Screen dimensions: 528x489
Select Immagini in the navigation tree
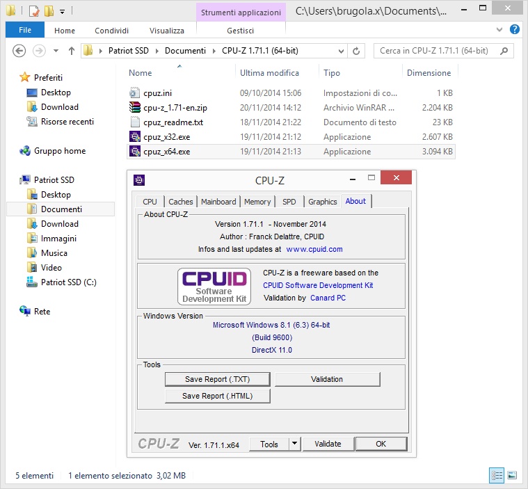point(58,239)
